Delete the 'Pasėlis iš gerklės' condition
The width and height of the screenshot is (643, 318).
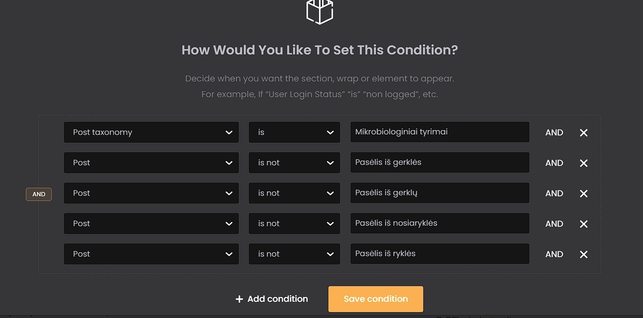pyautogui.click(x=584, y=163)
